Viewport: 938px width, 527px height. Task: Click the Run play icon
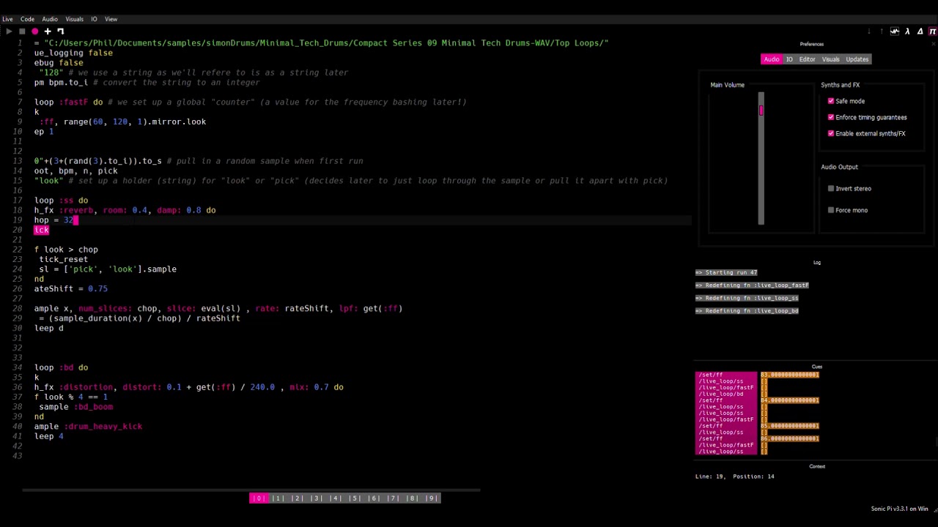9,31
